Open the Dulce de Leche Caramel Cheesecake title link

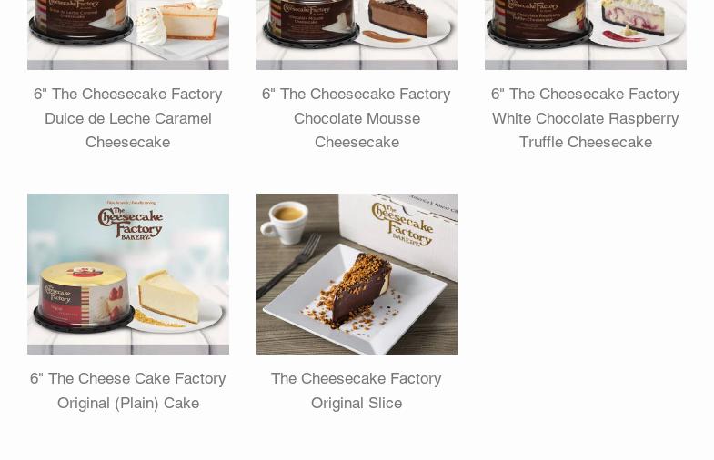click(x=128, y=118)
